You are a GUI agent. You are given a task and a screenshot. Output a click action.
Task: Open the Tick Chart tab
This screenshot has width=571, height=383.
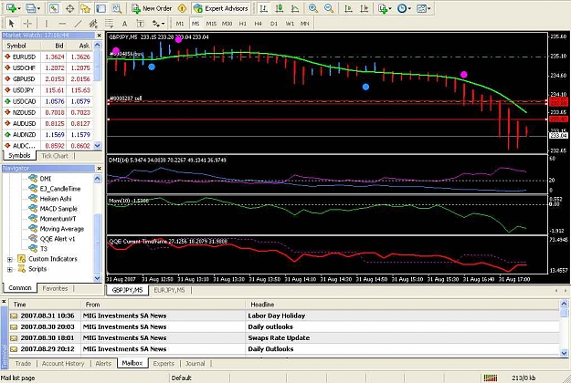click(55, 156)
